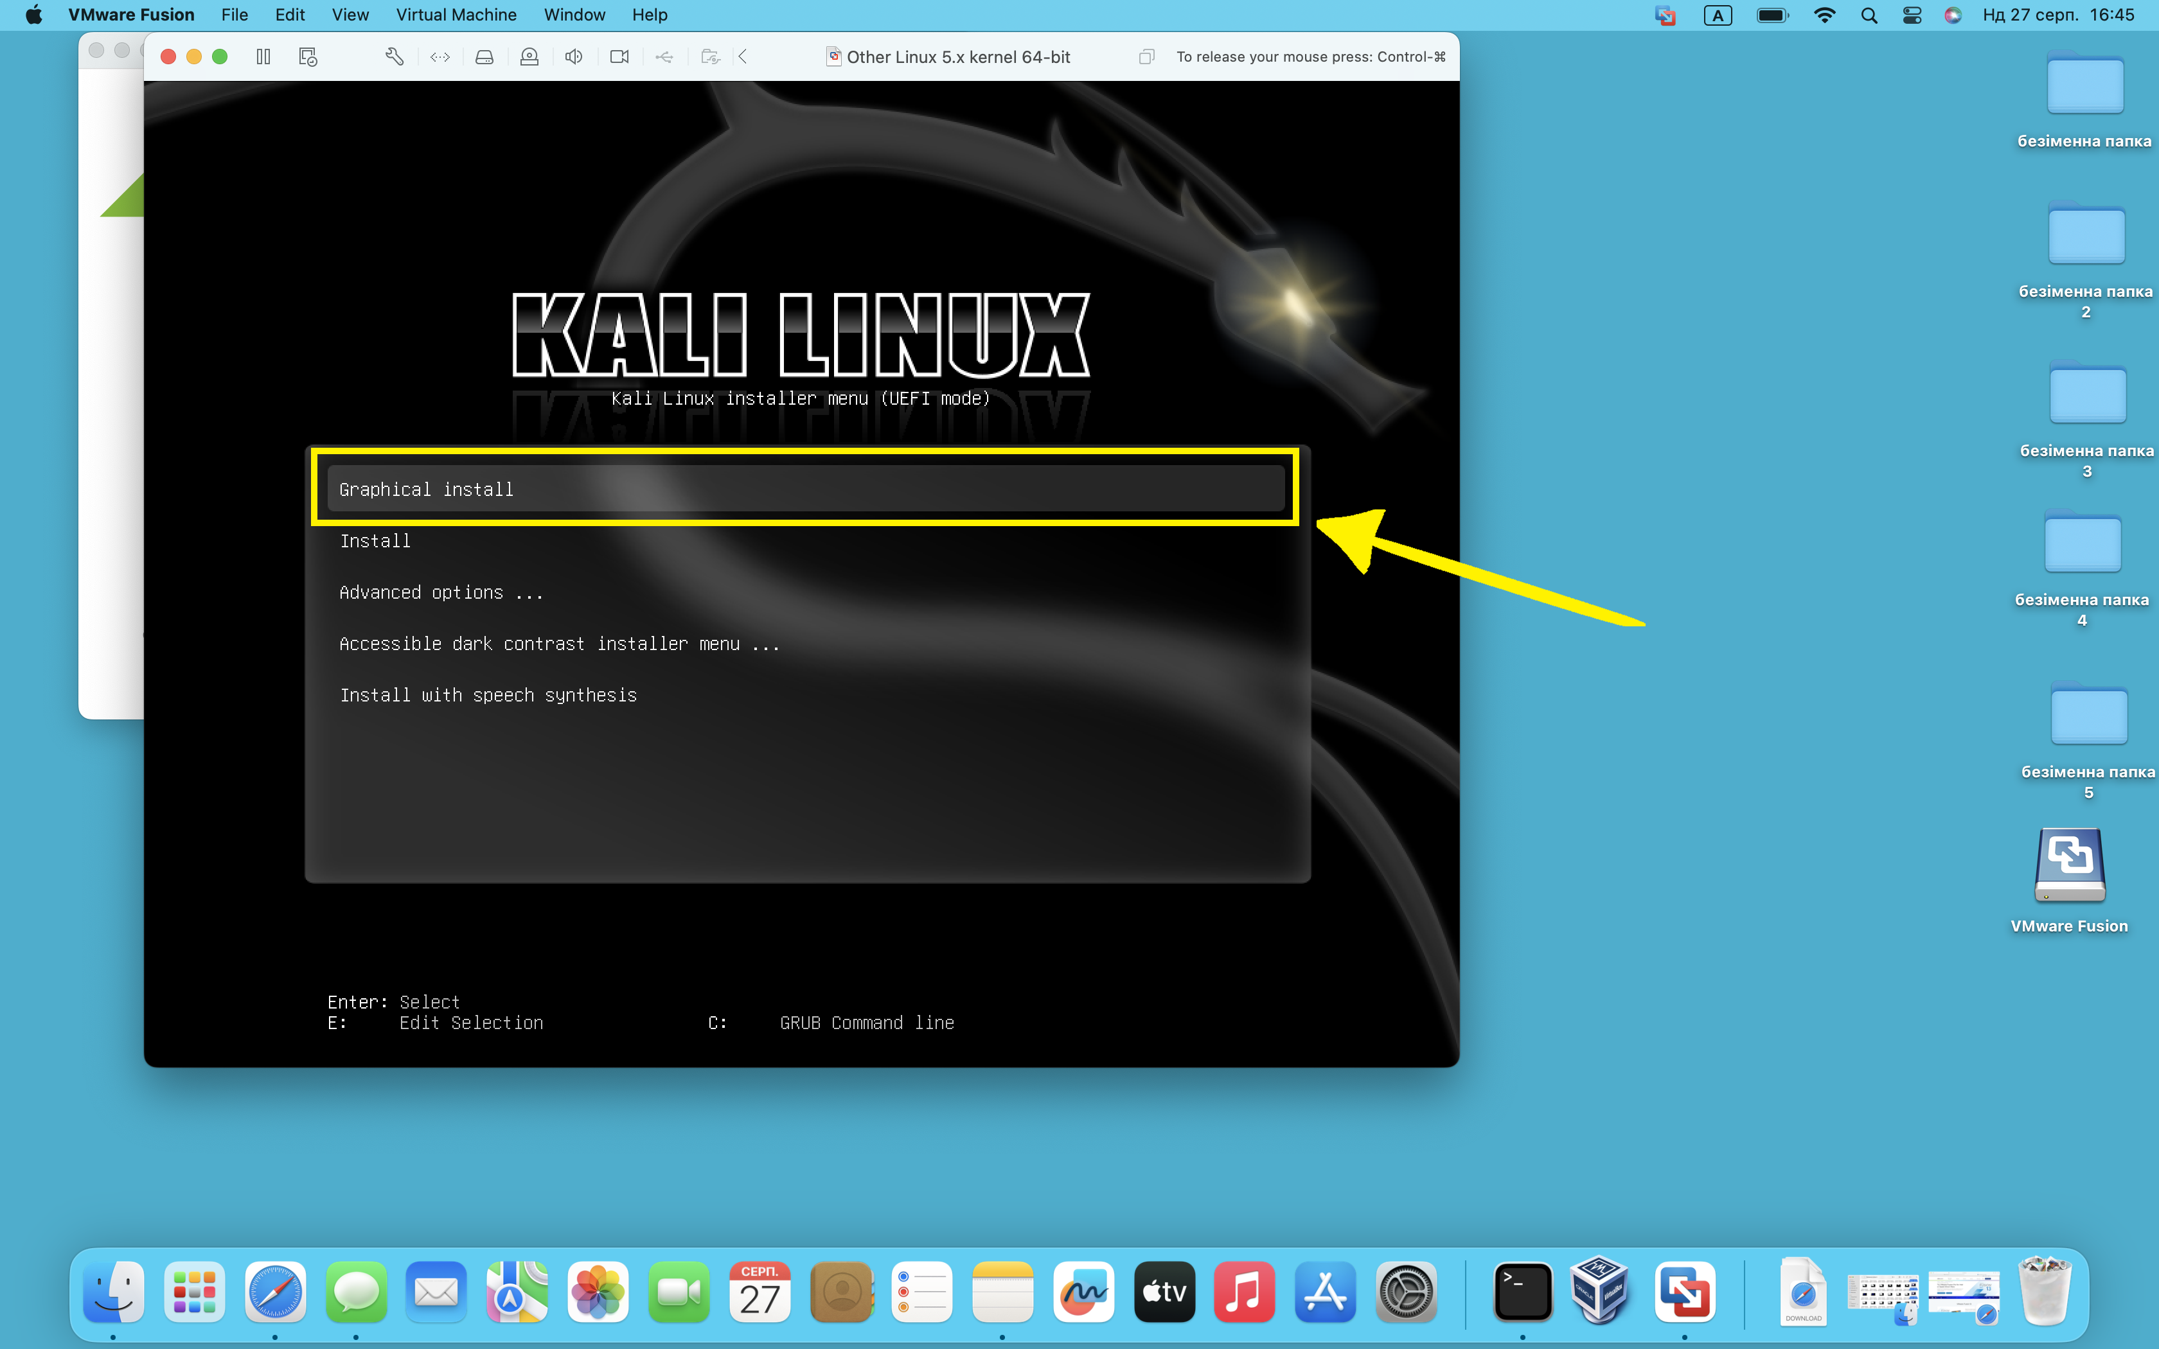Open Photos from the Dock

click(598, 1292)
